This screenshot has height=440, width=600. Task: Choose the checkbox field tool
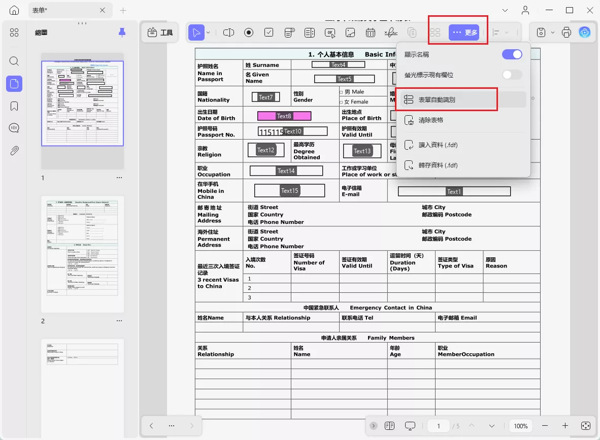269,32
